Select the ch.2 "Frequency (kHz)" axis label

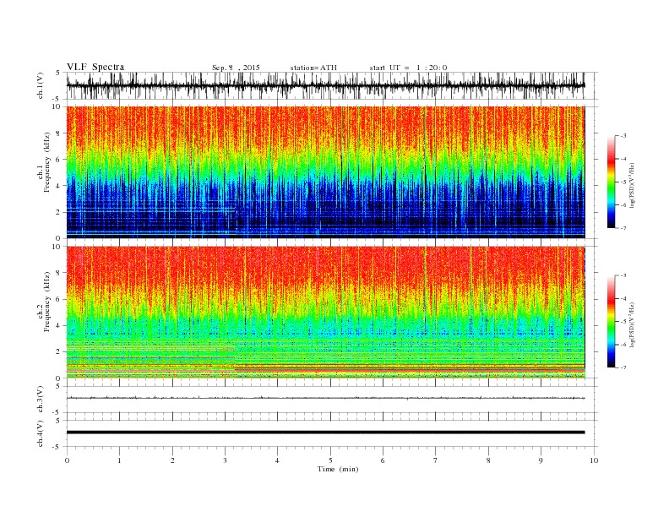click(x=47, y=301)
